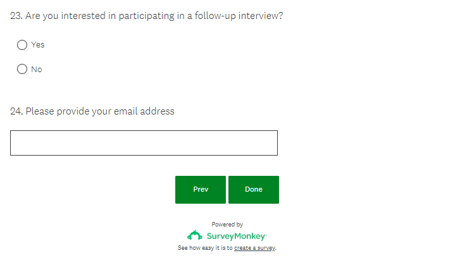Image resolution: width=460 pixels, height=272 pixels.
Task: Open the "create a survey" link
Action: [x=254, y=248]
